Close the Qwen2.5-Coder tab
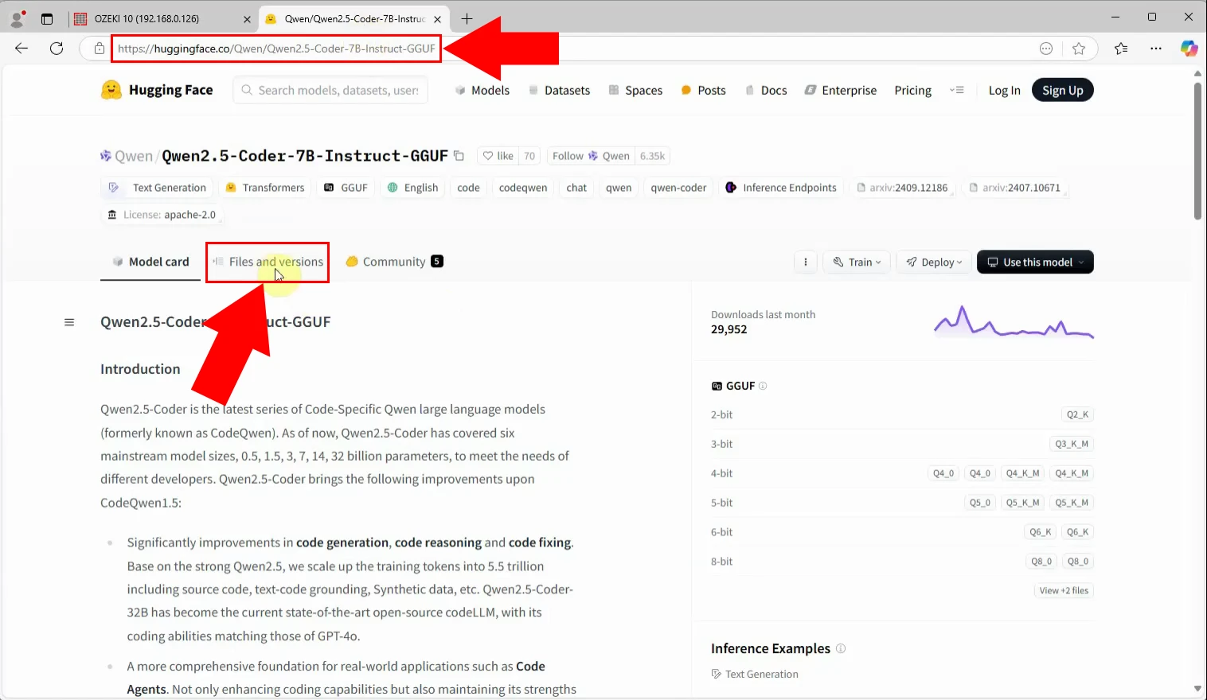Image resolution: width=1207 pixels, height=700 pixels. pos(437,19)
